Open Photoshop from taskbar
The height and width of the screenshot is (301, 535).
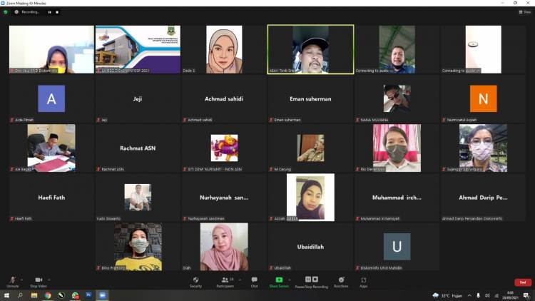click(x=88, y=295)
